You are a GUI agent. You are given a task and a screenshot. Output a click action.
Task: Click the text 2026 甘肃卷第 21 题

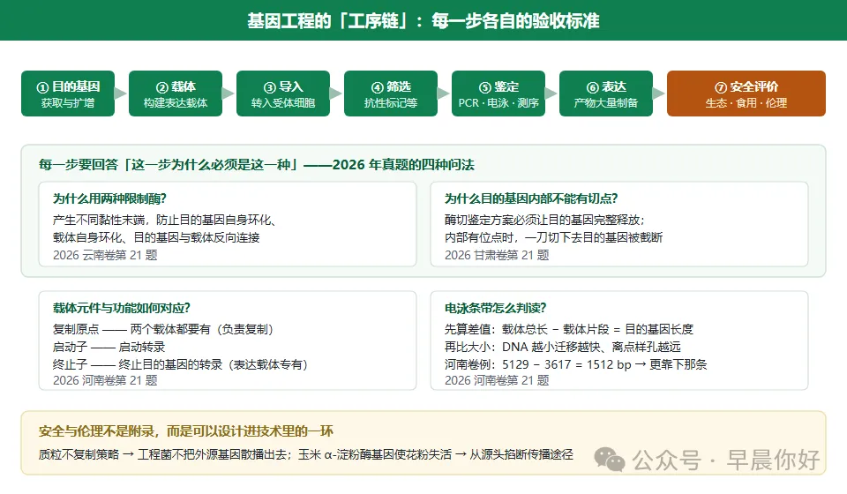[497, 255]
